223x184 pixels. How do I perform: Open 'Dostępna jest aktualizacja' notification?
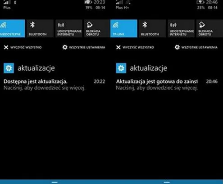click(x=54, y=85)
